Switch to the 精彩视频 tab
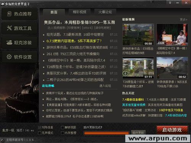Image resolution: width=191 pixels, height=143 pixels. pos(79,12)
